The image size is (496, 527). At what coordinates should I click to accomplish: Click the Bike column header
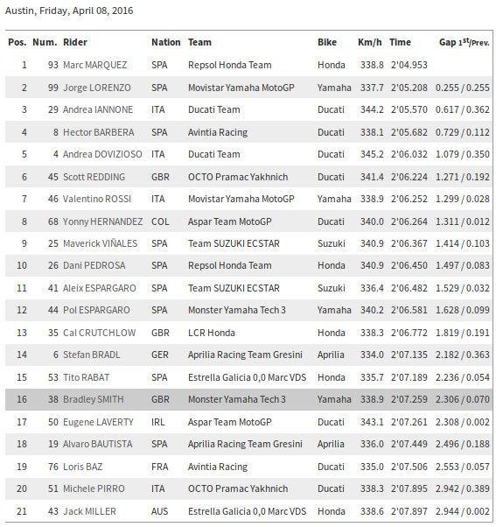[327, 42]
